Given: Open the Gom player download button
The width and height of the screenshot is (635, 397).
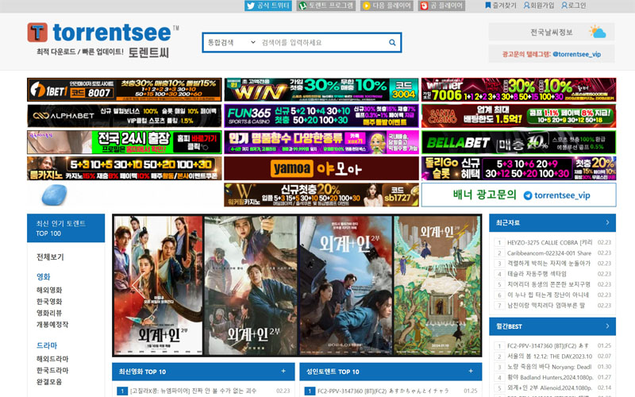Looking at the screenshot, I should [441, 6].
